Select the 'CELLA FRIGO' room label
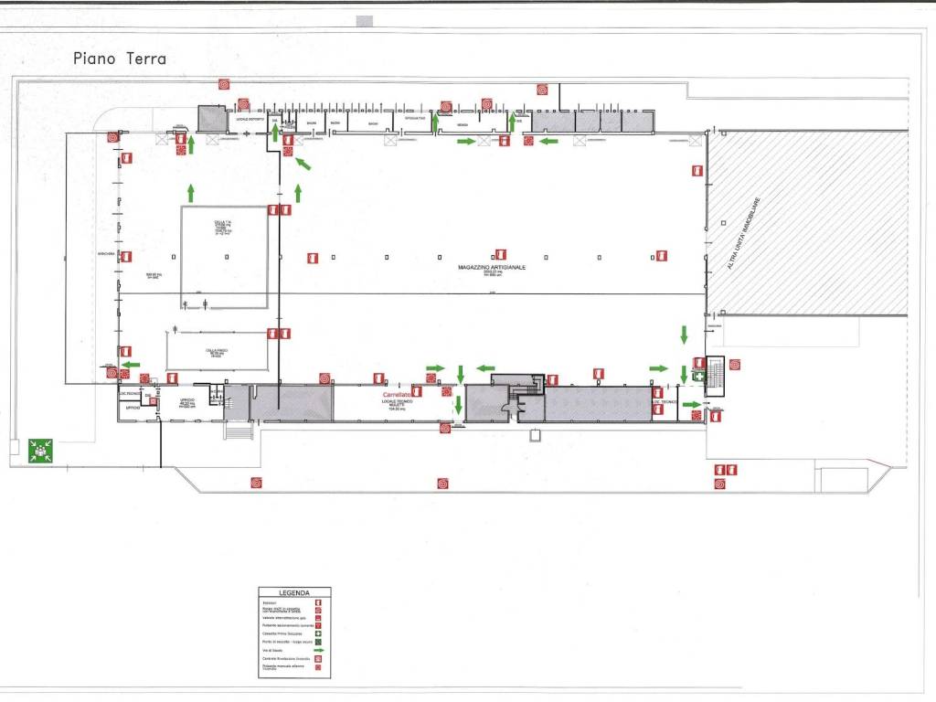This screenshot has width=936, height=702. click(217, 351)
